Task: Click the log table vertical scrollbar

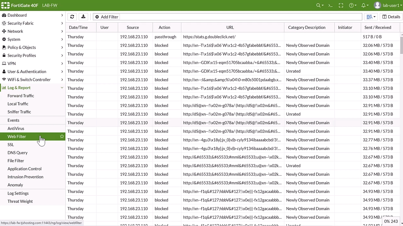Action: click(401, 44)
